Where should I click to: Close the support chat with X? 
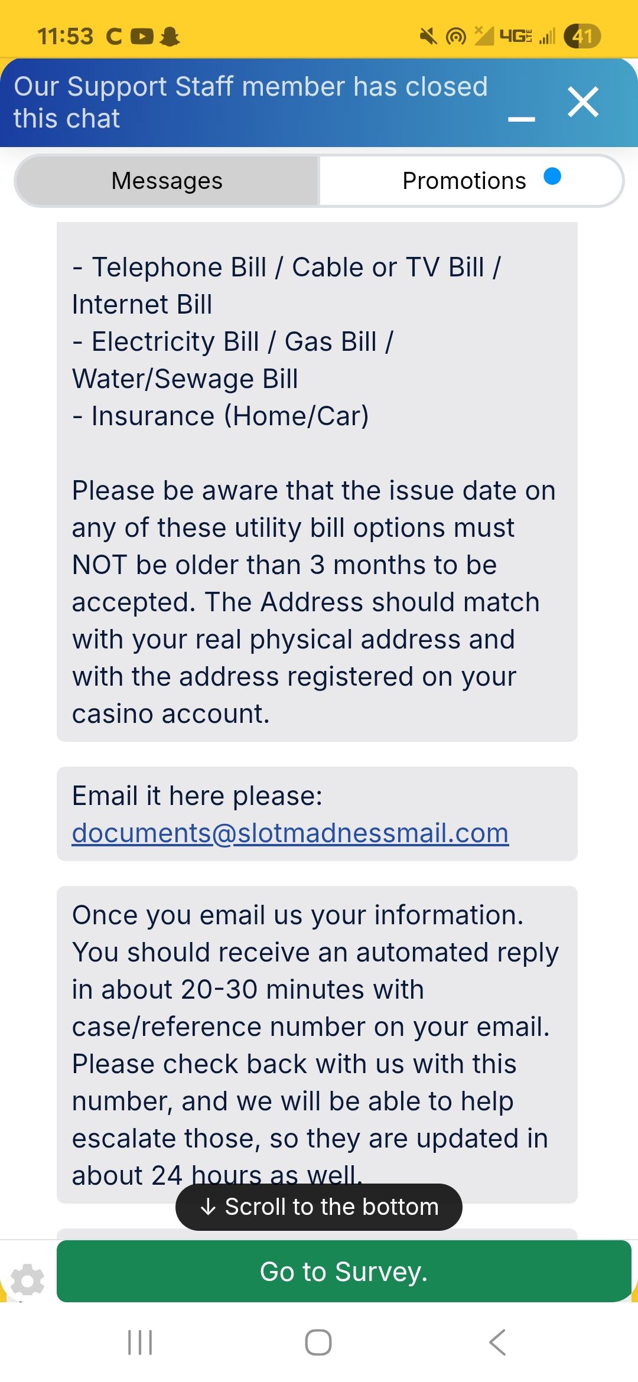pos(583,102)
